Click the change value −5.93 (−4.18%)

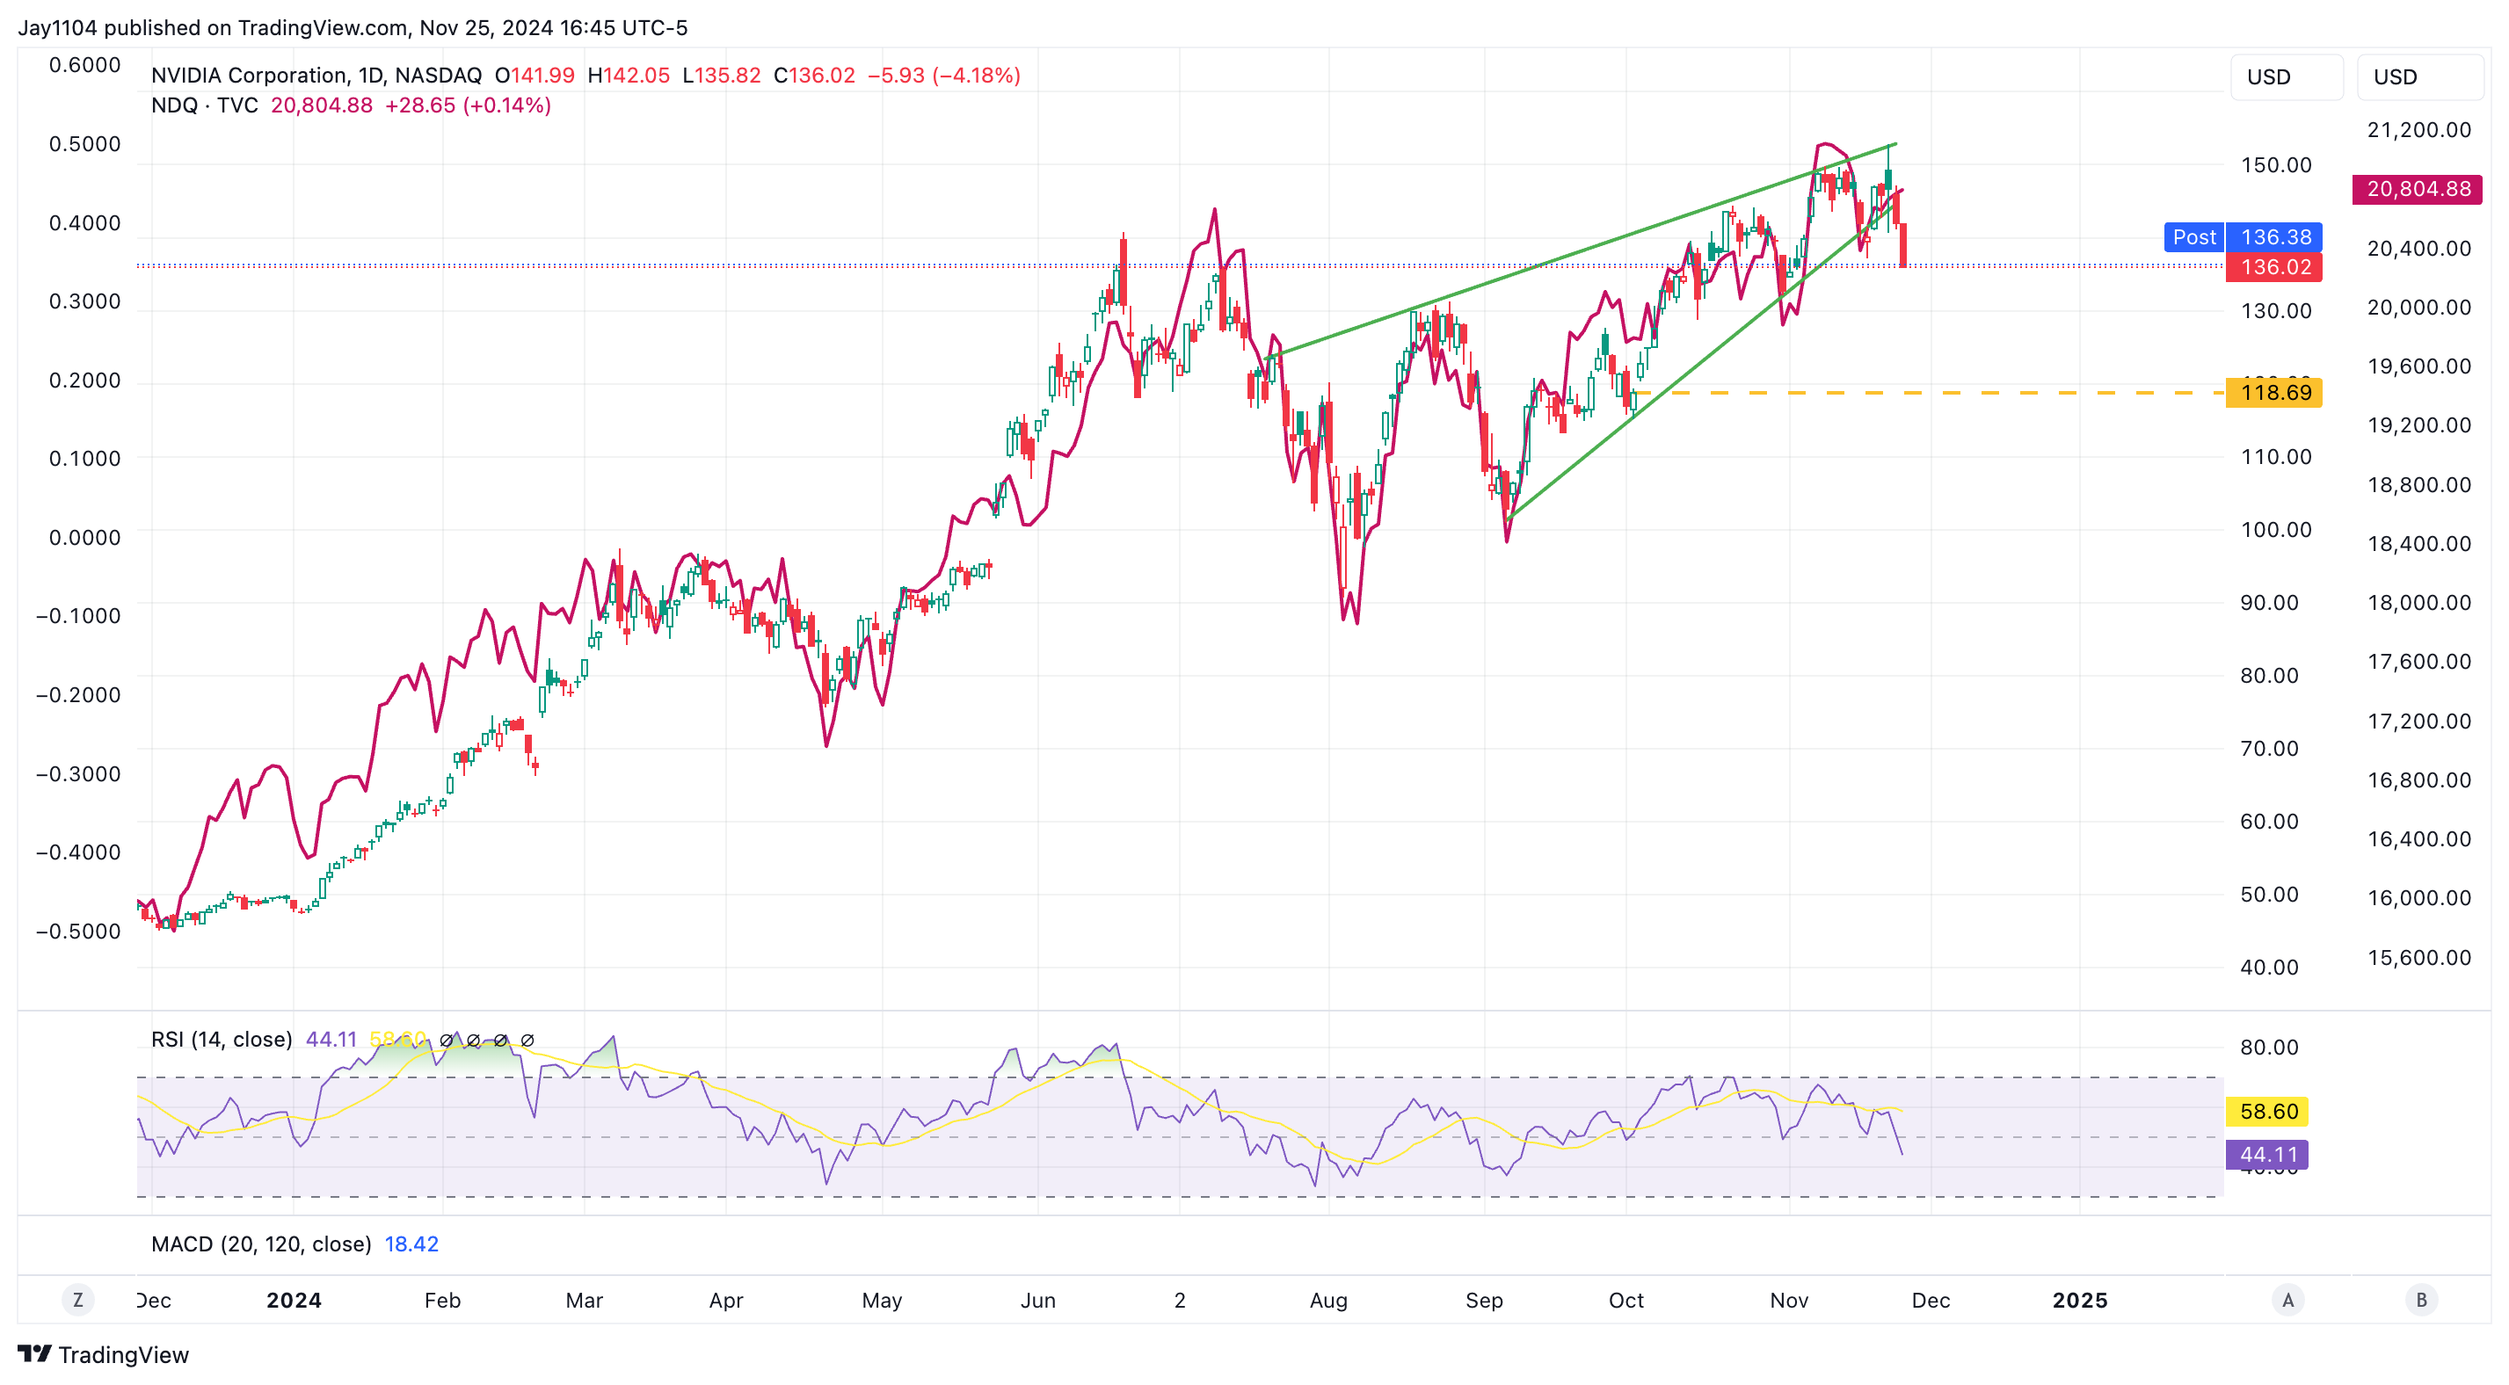click(944, 75)
